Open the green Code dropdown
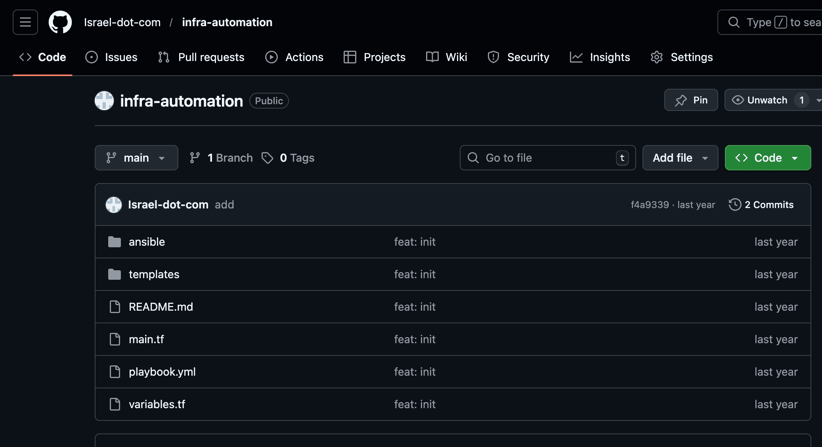Viewport: 822px width, 447px height. click(767, 158)
